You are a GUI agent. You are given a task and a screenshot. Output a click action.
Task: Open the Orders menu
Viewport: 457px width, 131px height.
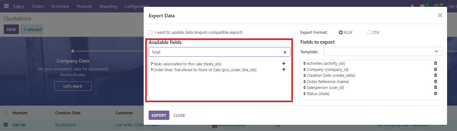click(x=38, y=6)
